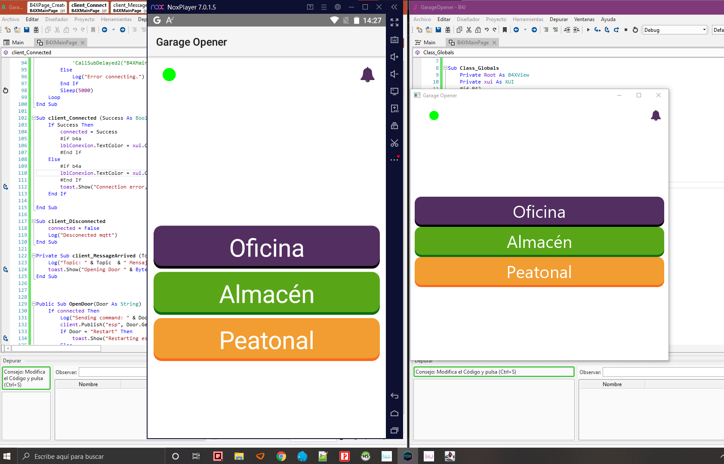
Task: Collapse Public Sub OpenDoor code block
Action: click(x=34, y=304)
